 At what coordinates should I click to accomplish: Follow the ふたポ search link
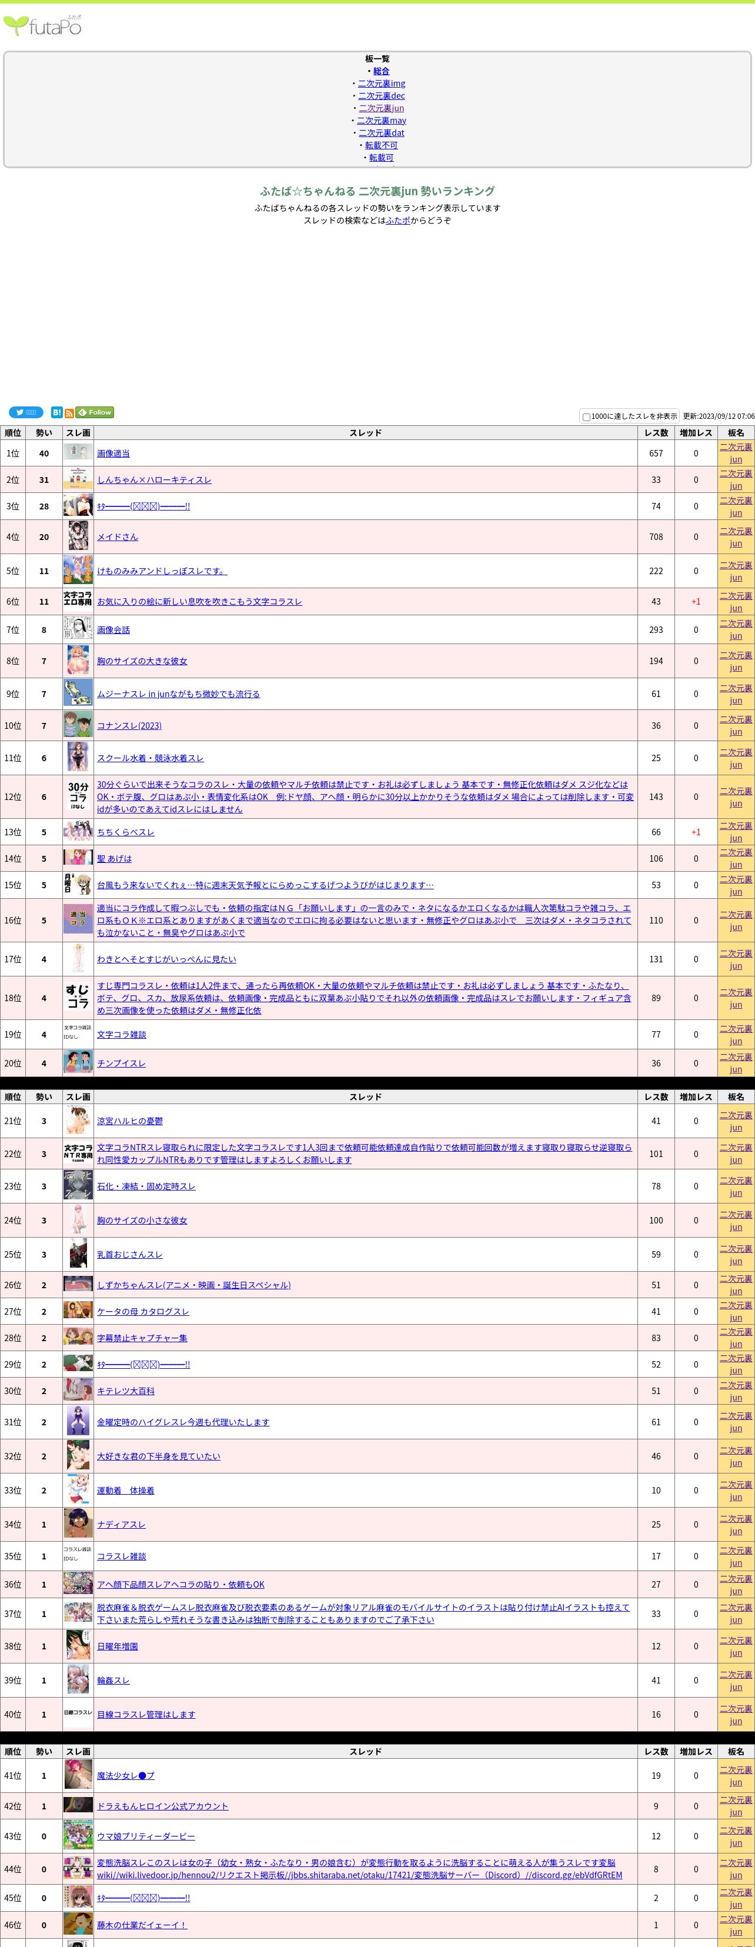(x=398, y=221)
